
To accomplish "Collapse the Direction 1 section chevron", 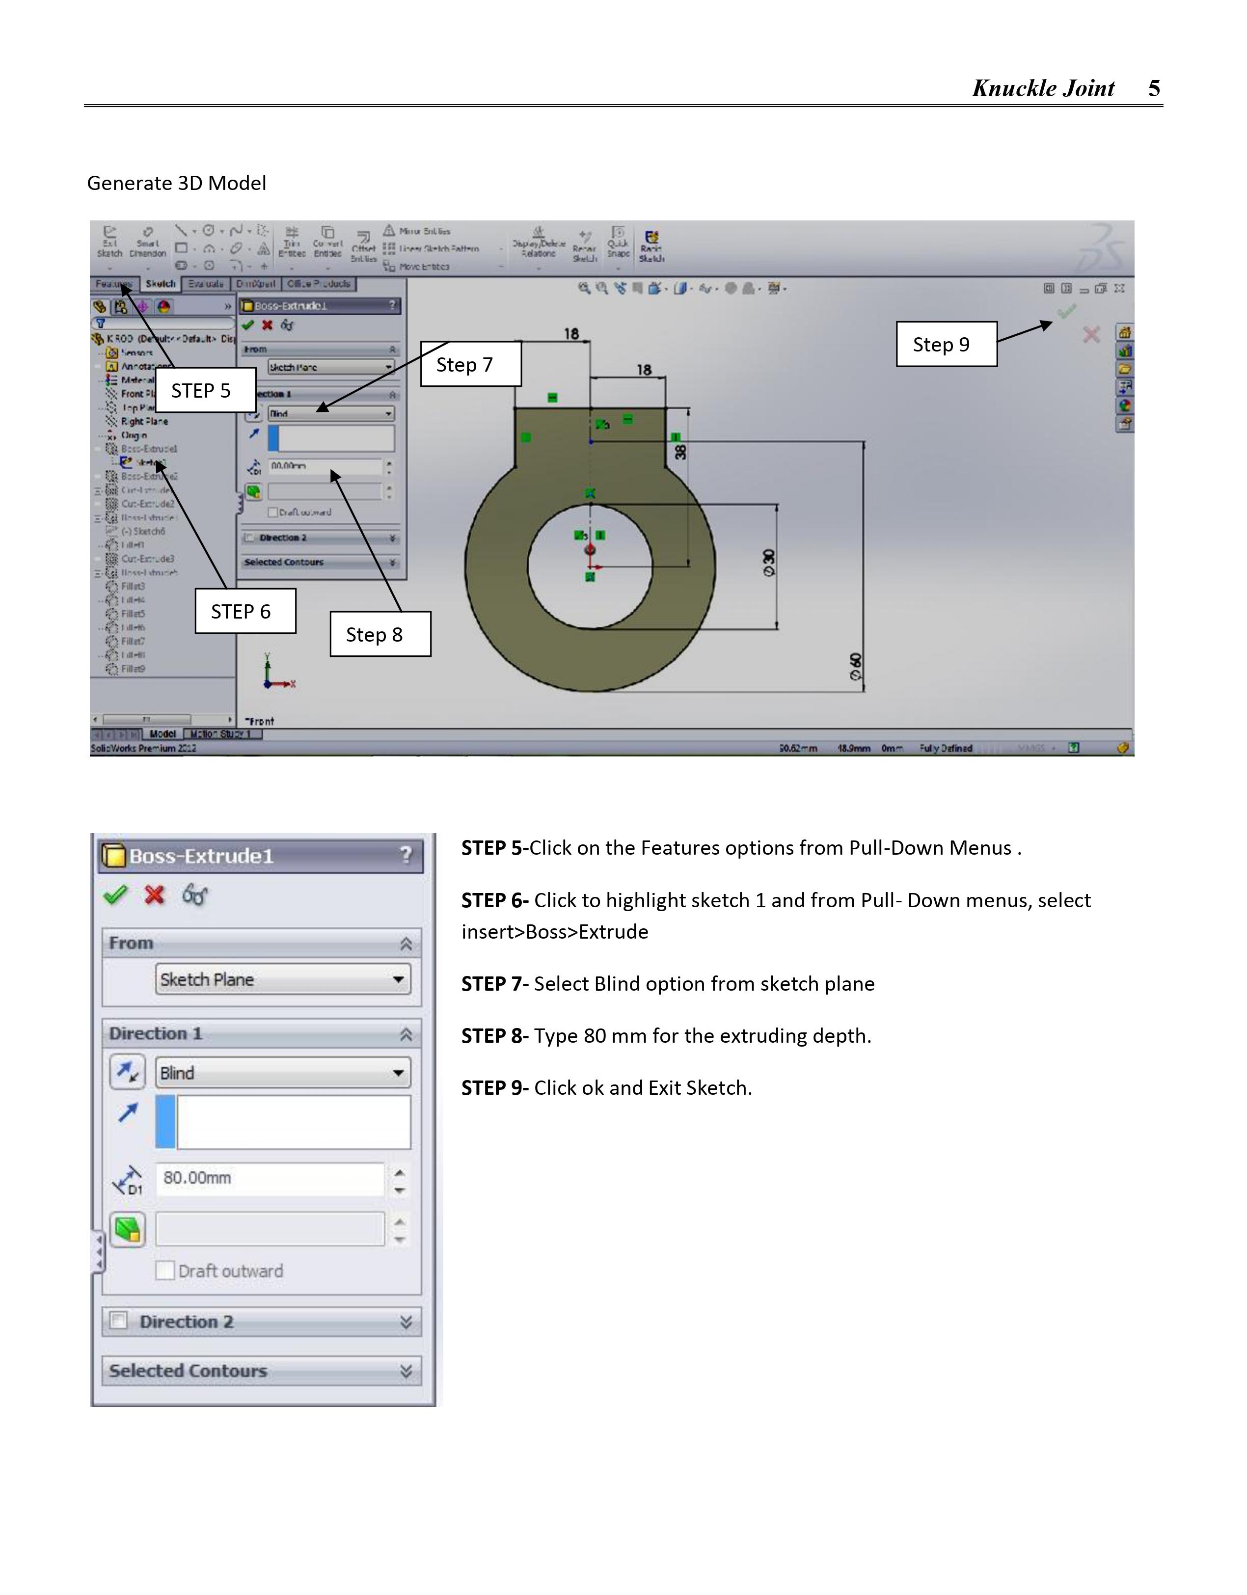I will (x=406, y=1034).
